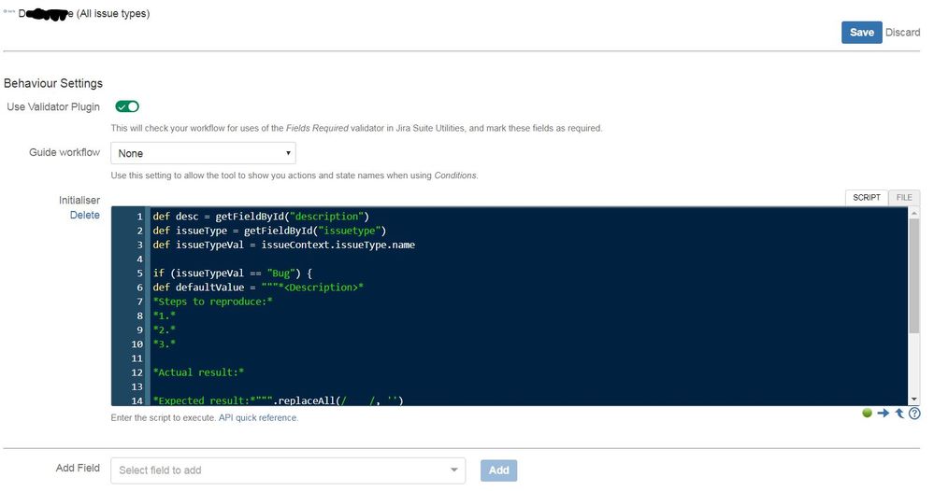Click code line 1 getFieldById description

point(261,217)
